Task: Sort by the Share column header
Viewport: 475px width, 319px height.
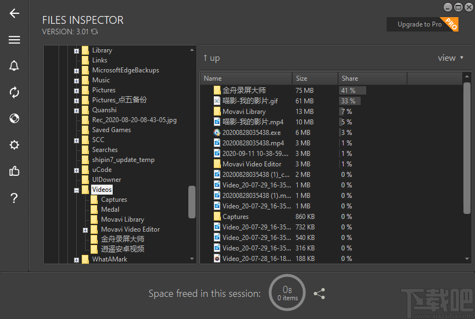Action: (x=350, y=78)
